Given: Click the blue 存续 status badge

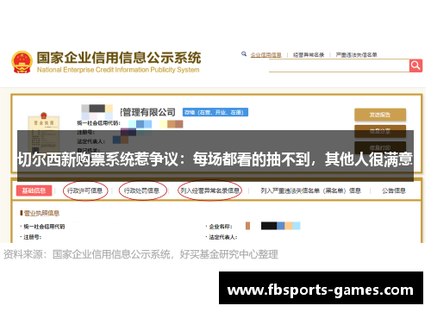Looking at the screenshot, I should point(215,112).
